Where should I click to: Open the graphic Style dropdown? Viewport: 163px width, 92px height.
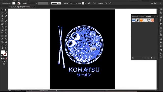point(85,3)
